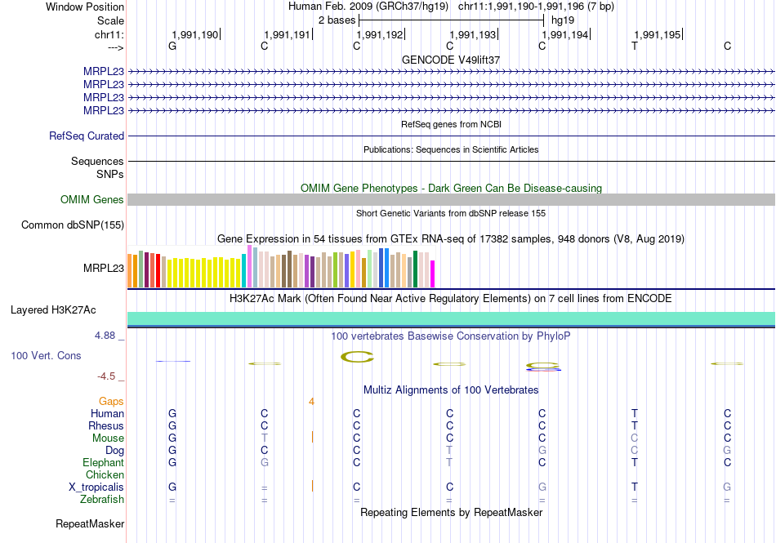Click the 'H3K27Ac Mark' ENCODE track title

tap(451, 299)
